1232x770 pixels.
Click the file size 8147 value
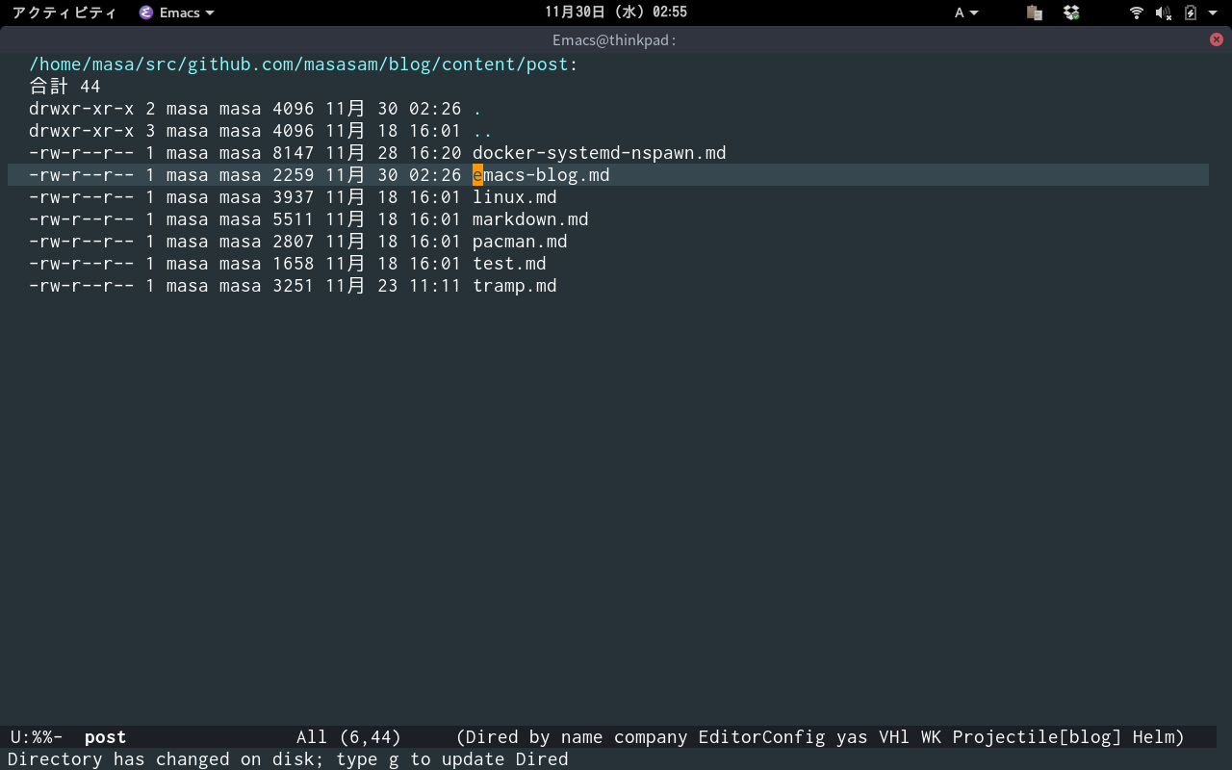coord(293,153)
